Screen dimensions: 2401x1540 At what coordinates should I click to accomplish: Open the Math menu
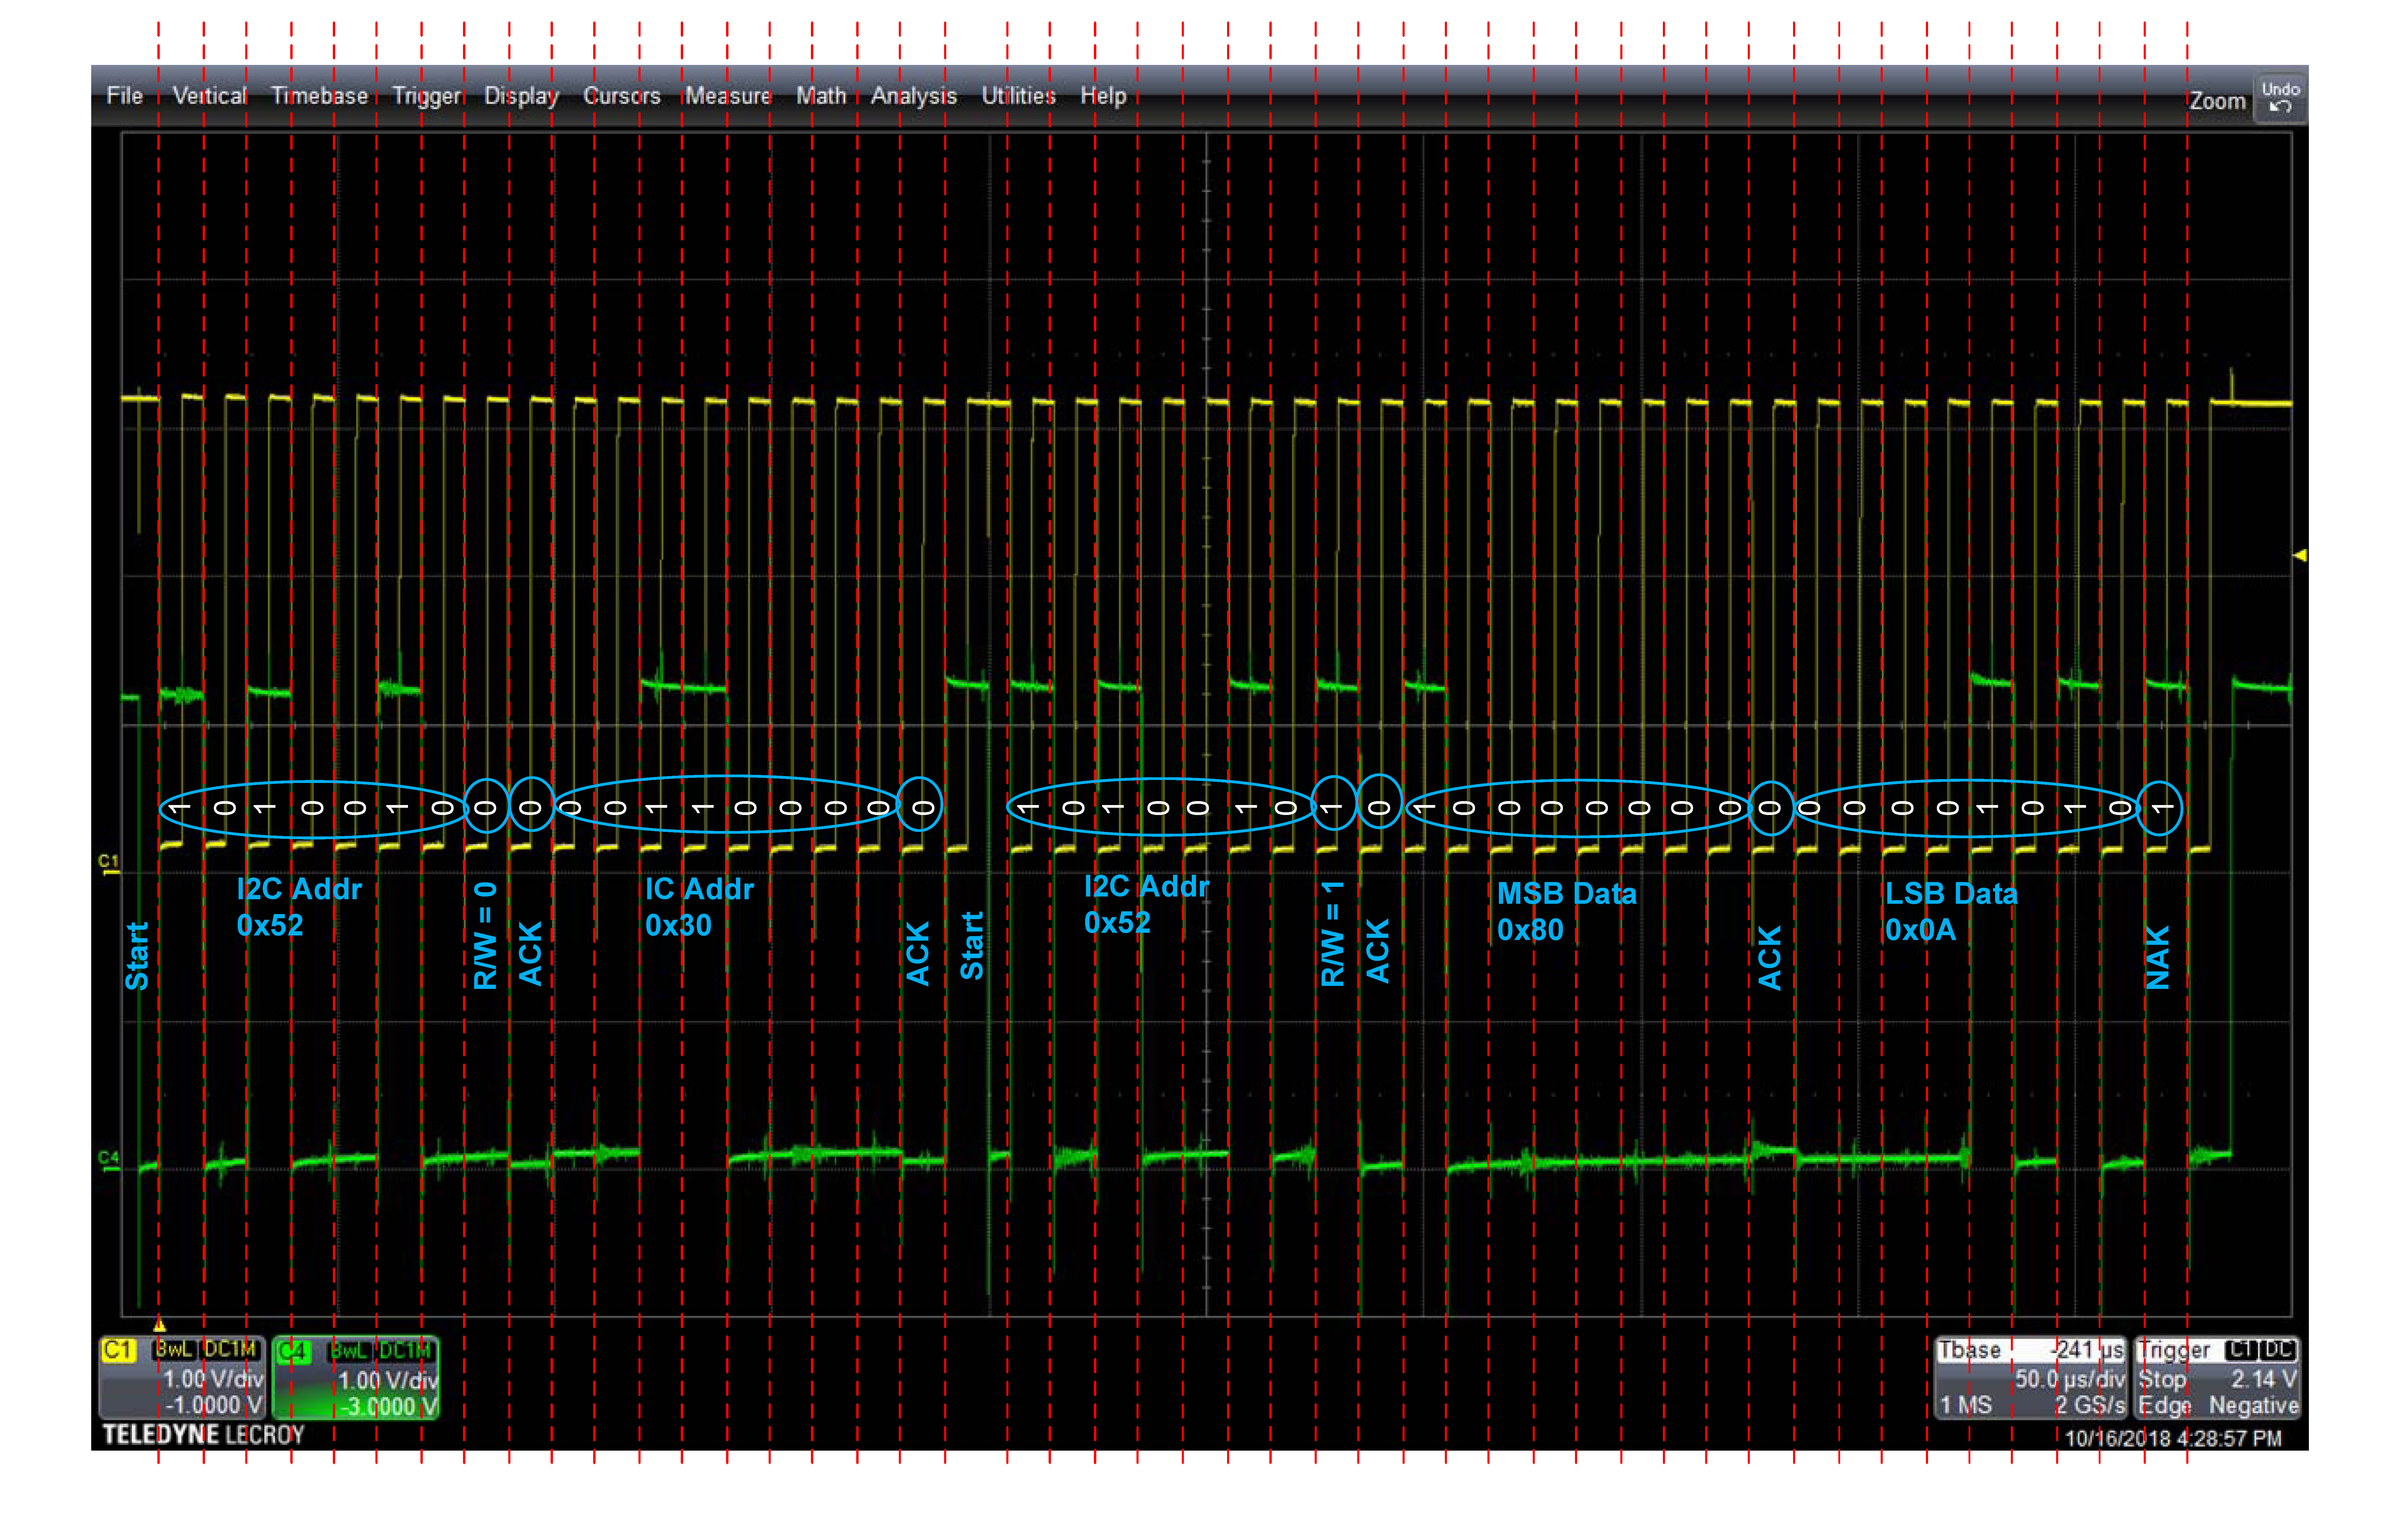coord(821,96)
